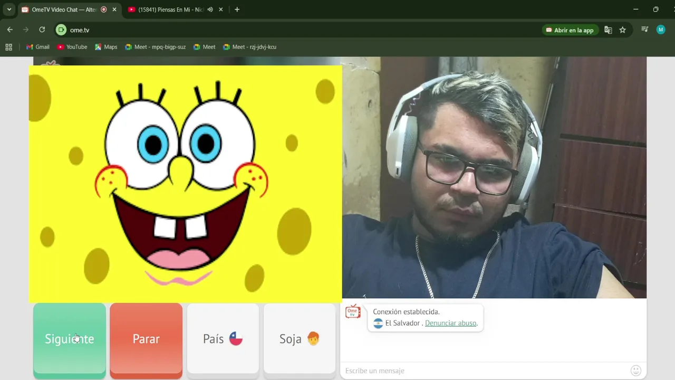This screenshot has width=675, height=380.
Task: Open the media control icon
Action: pyautogui.click(x=644, y=30)
